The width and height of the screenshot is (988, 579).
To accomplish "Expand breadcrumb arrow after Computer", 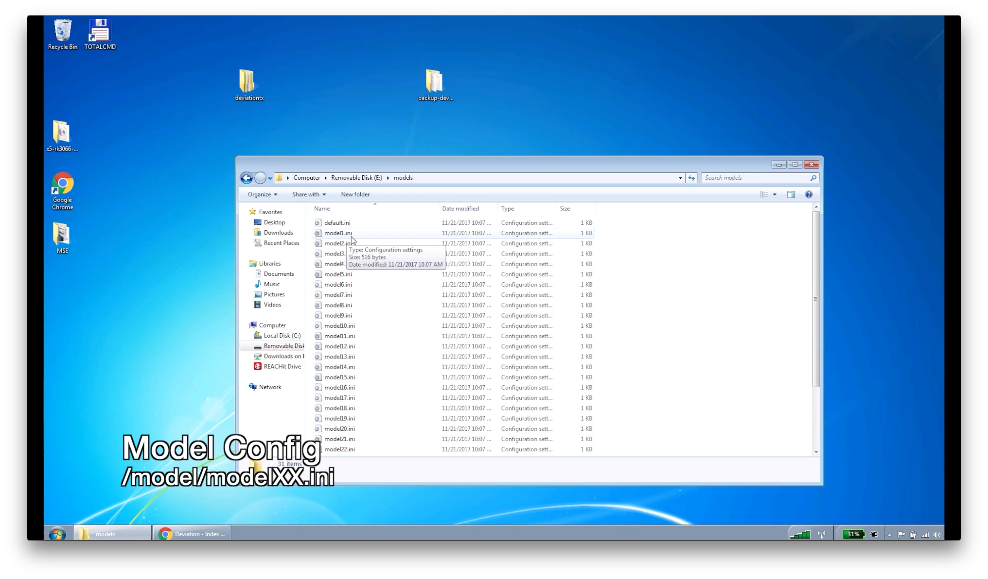I will (326, 178).
